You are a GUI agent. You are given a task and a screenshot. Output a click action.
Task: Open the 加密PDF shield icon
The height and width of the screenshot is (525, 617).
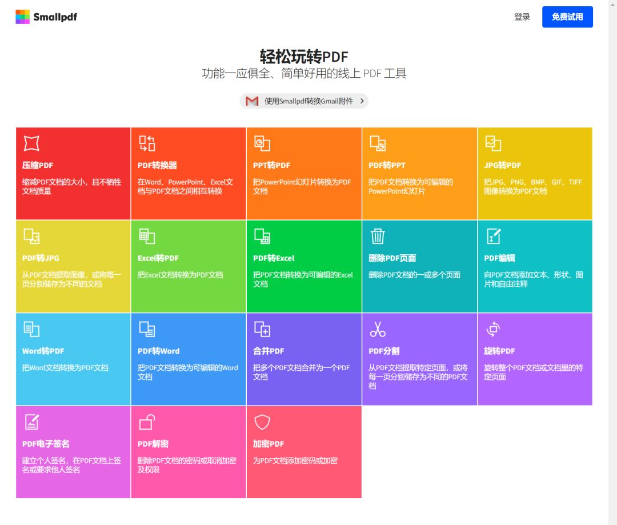[262, 422]
